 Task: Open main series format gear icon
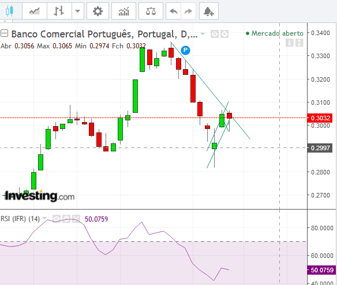(224, 34)
